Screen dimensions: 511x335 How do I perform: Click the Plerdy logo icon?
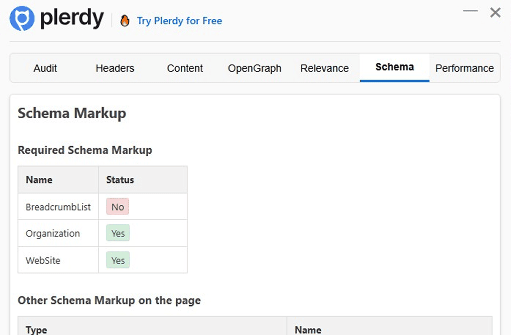click(x=22, y=19)
